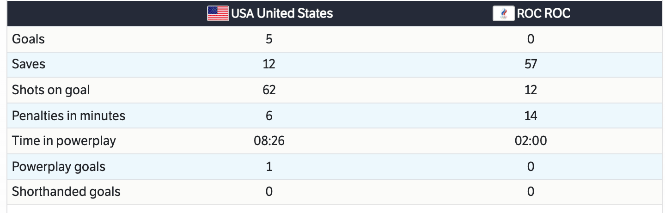Screen dimensions: 665x213
Task: Click the ROC Olympic flag icon
Action: point(503,13)
